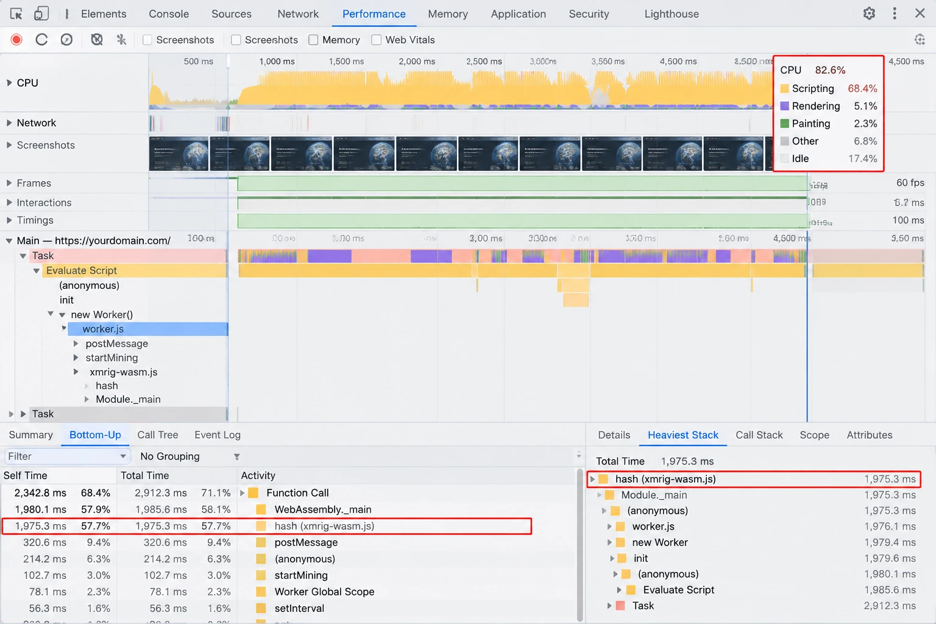Click the compass-like icon beside the reload icon
936x624 pixels.
tap(66, 40)
